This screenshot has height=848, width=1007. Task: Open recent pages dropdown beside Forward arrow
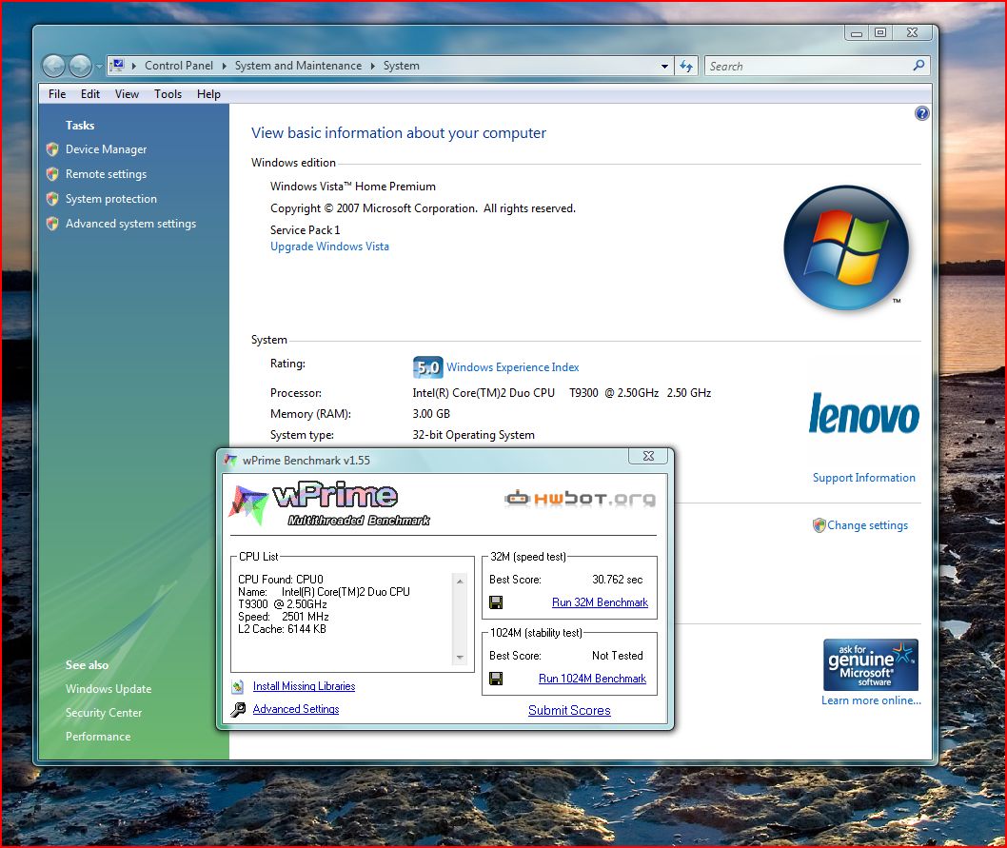pos(99,67)
